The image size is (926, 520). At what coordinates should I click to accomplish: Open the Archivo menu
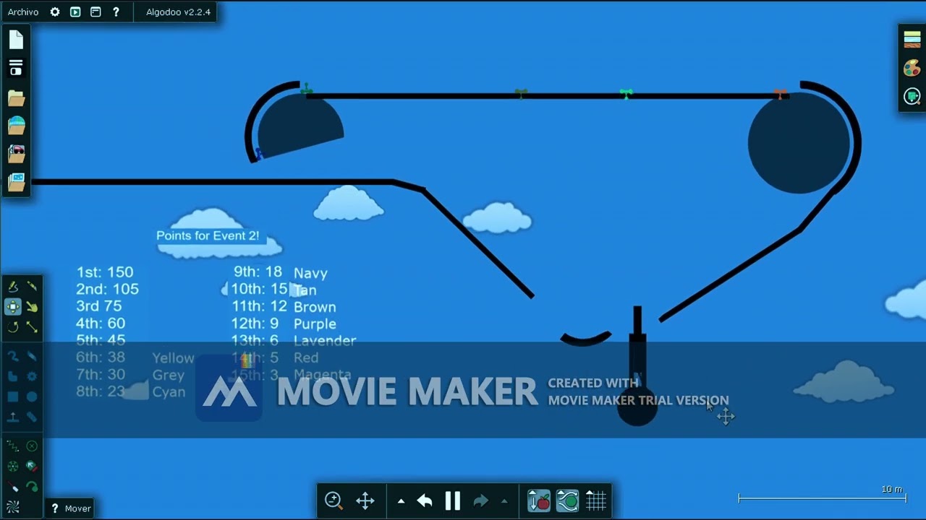point(23,12)
